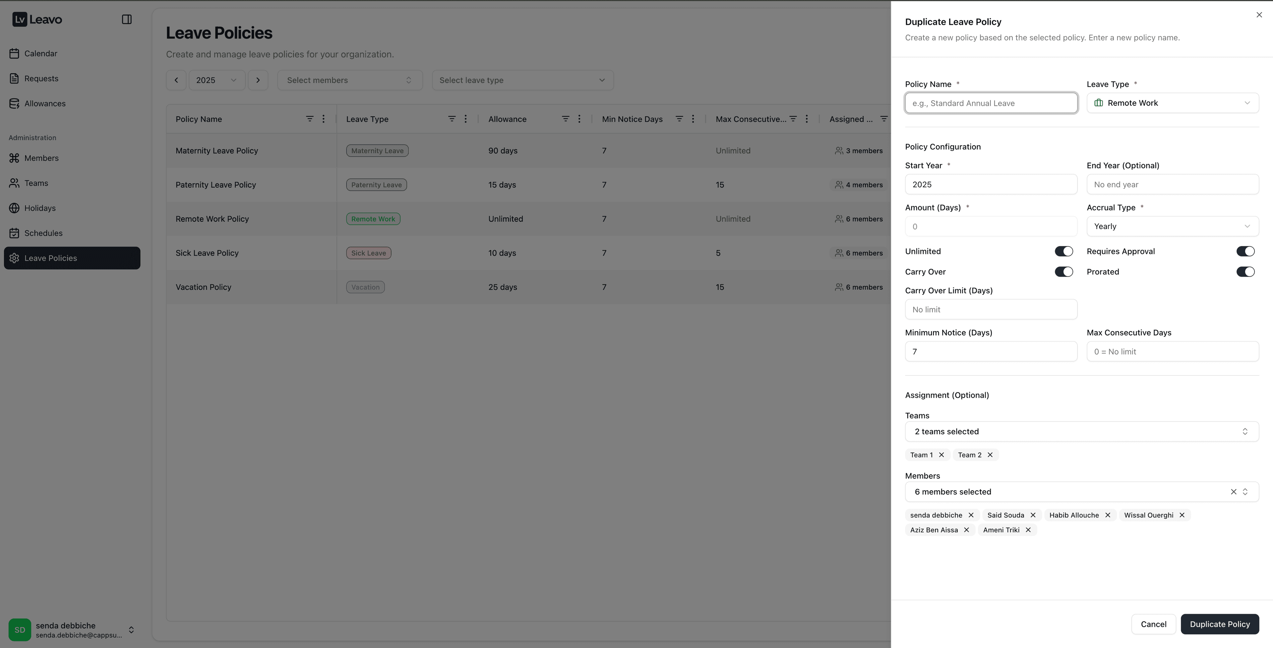The image size is (1273, 648).
Task: Disable the Prorated toggle
Action: (x=1245, y=271)
